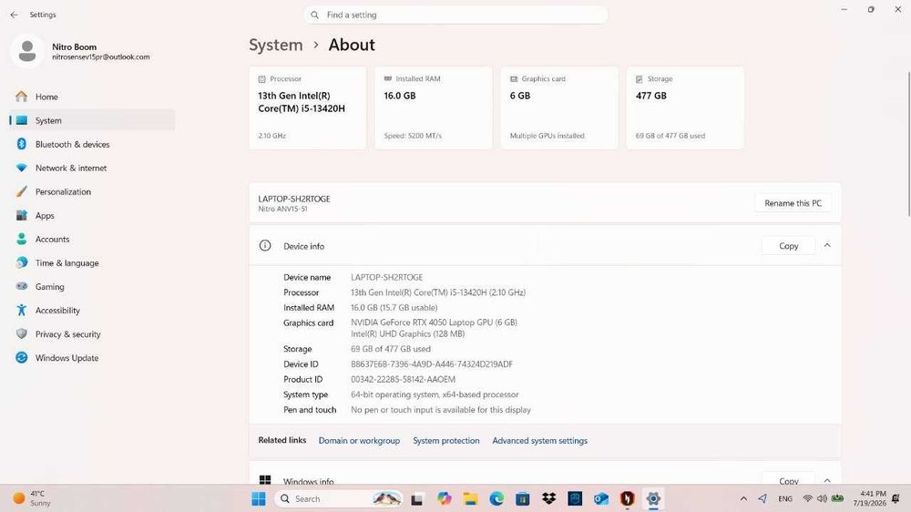Click the Nitro ANV15-51 model text

click(x=283, y=209)
